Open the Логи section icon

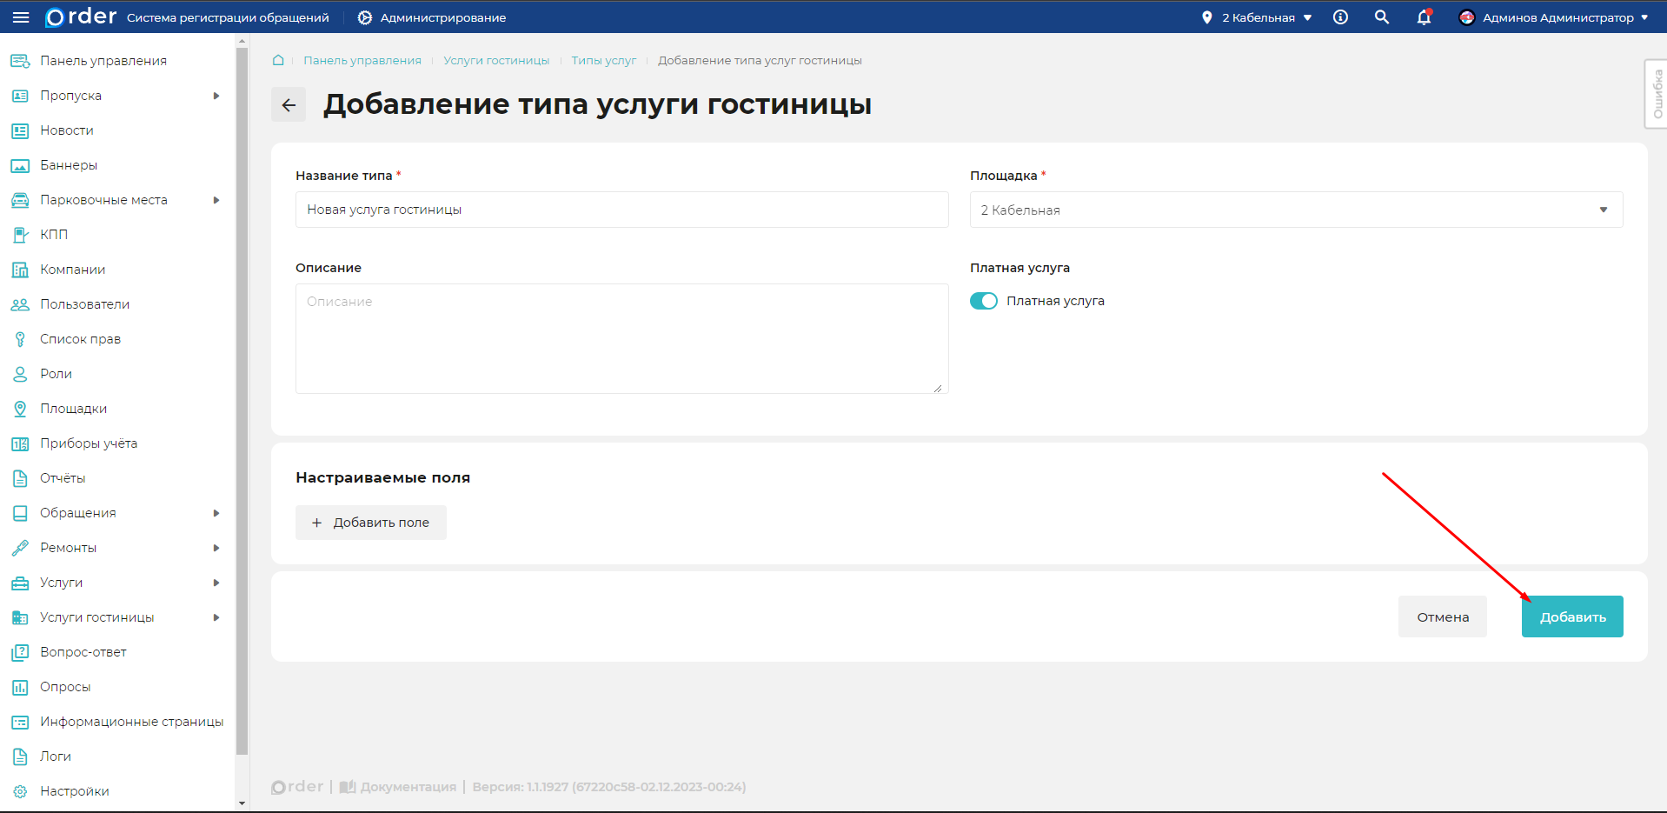click(19, 756)
